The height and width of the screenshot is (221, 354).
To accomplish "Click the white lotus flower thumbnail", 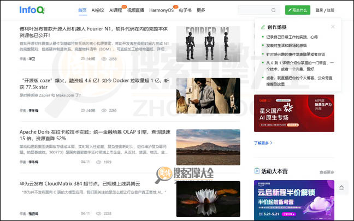I will click(x=208, y=199).
